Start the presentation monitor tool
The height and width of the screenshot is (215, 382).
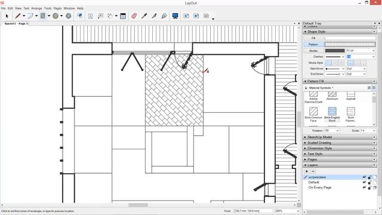pyautogui.click(x=175, y=16)
